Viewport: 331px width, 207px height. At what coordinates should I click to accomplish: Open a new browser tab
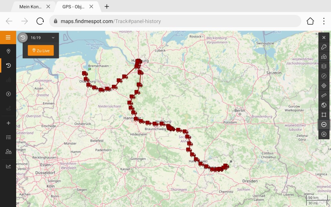[107, 6]
